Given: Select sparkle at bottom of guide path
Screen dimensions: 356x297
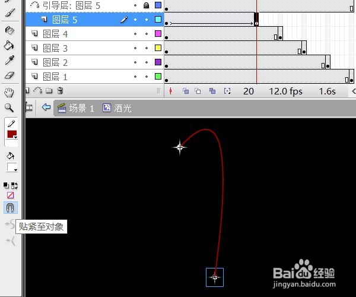Looking at the screenshot, I should pos(215,277).
